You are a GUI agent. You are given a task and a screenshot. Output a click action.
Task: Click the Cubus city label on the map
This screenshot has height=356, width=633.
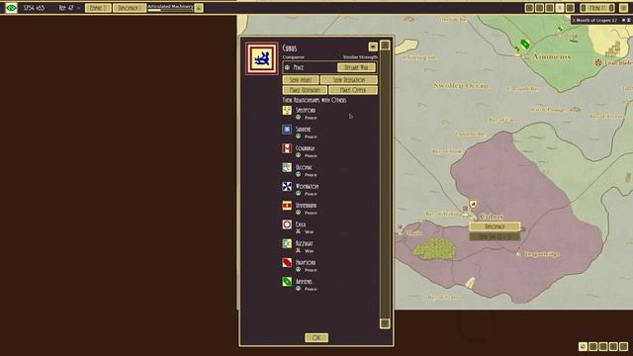[x=492, y=217]
